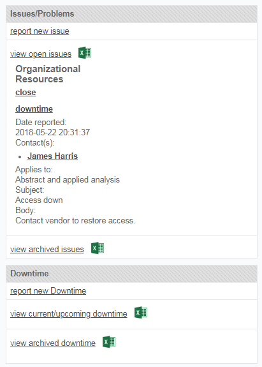Select 'Contact vendor to restore access.' text
Image resolution: width=262 pixels, height=367 pixels.
[x=75, y=220]
